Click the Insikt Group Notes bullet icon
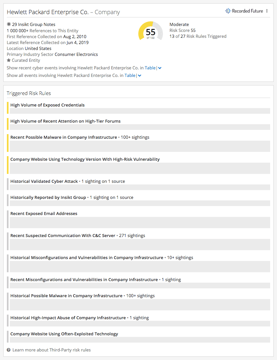The image size is (277, 360). click(9, 24)
